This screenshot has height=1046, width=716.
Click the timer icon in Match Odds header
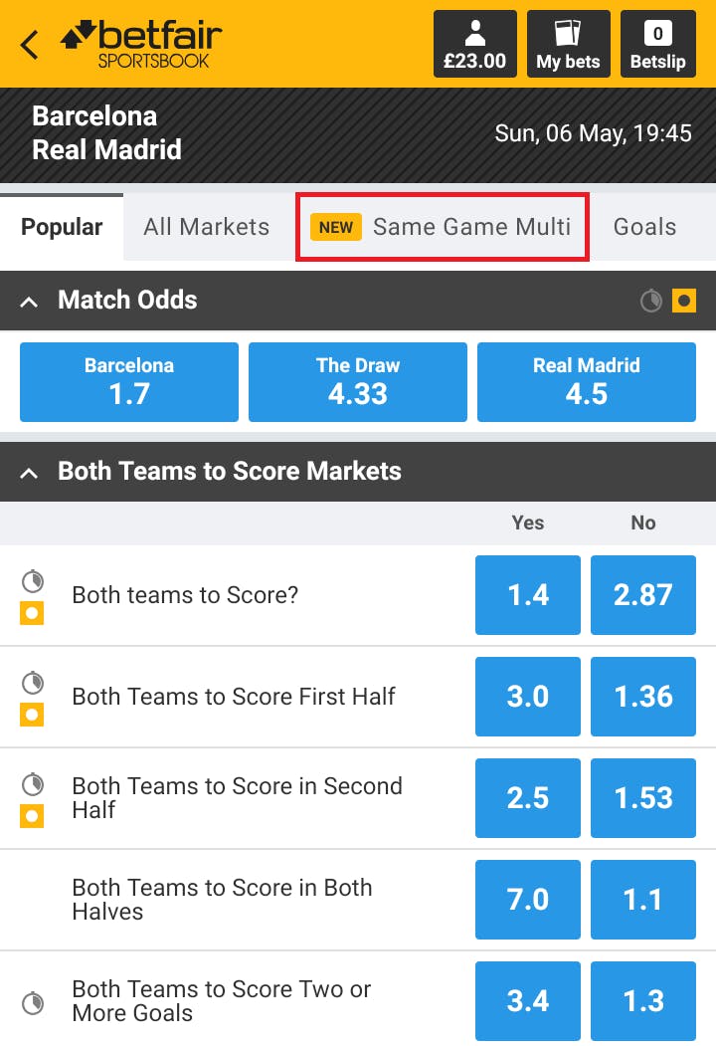click(x=651, y=300)
